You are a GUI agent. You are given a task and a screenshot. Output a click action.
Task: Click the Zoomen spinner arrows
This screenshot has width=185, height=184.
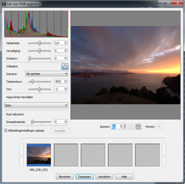click(121, 127)
